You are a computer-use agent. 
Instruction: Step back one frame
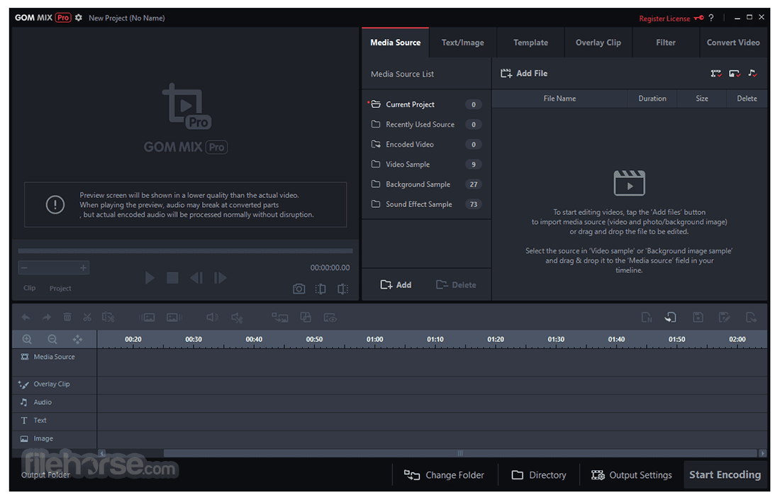196,277
